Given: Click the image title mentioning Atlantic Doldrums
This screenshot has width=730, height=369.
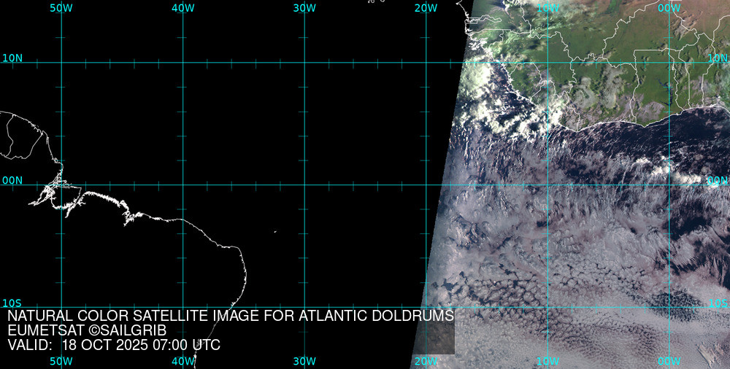Looking at the screenshot, I should 231,316.
